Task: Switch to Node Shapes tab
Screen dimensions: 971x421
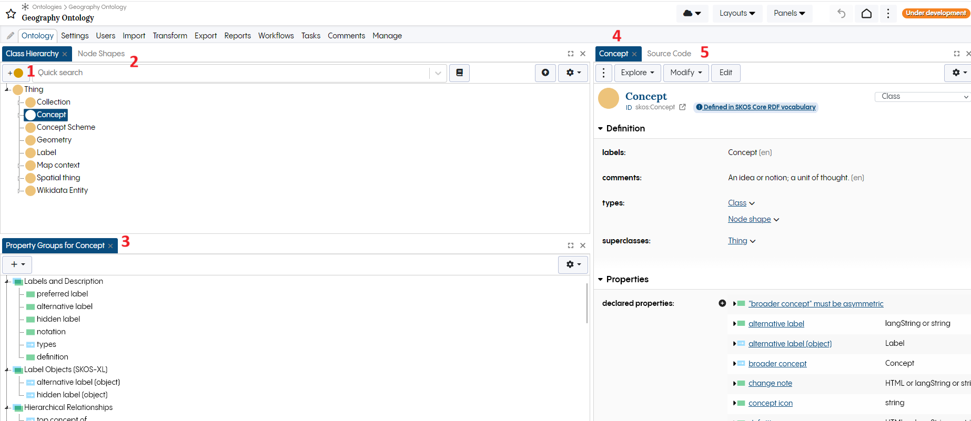Action: point(101,54)
